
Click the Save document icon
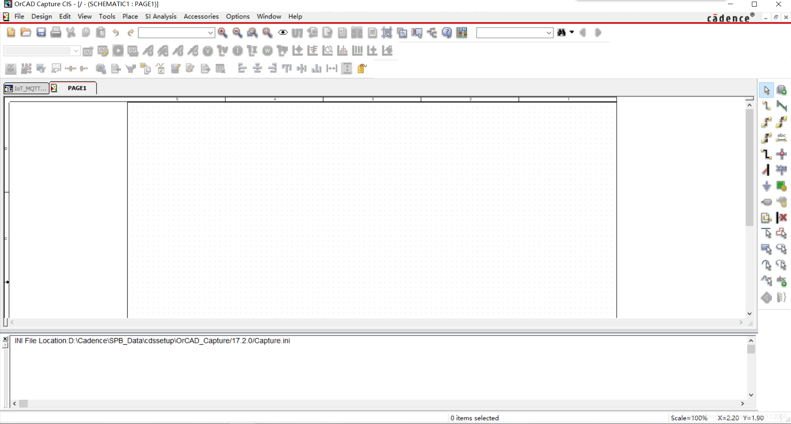pyautogui.click(x=41, y=32)
